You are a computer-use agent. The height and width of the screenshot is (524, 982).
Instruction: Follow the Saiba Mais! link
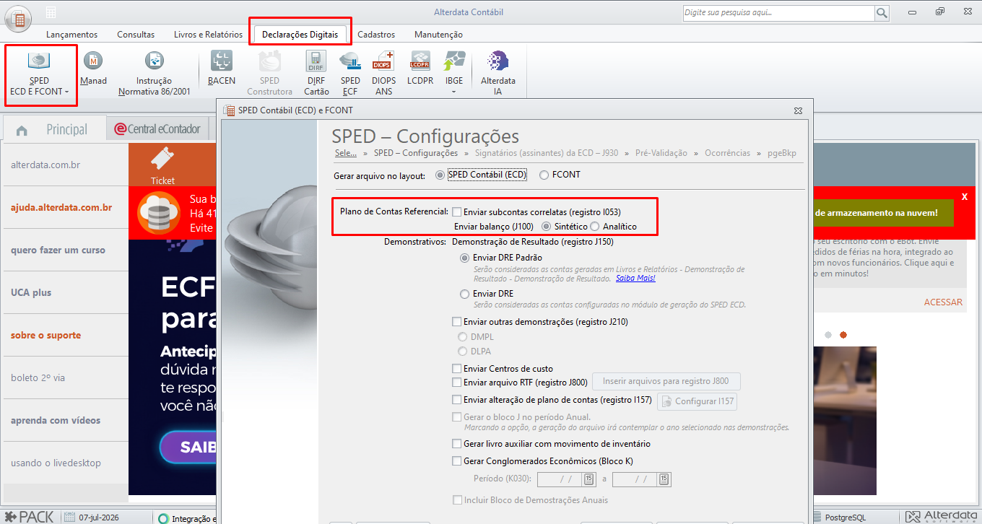[x=635, y=279]
